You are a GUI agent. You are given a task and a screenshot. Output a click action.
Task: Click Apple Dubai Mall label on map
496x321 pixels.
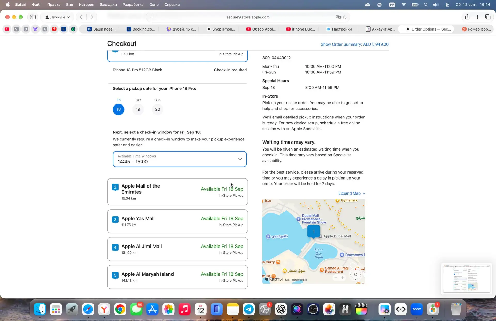pyautogui.click(x=337, y=236)
